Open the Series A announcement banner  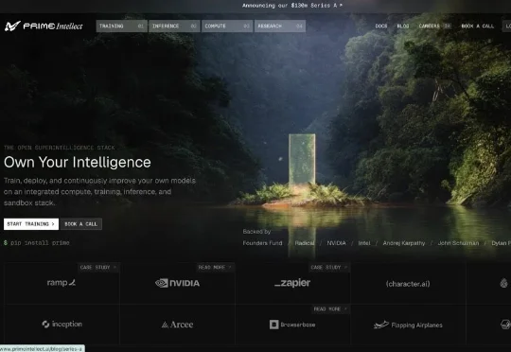292,6
